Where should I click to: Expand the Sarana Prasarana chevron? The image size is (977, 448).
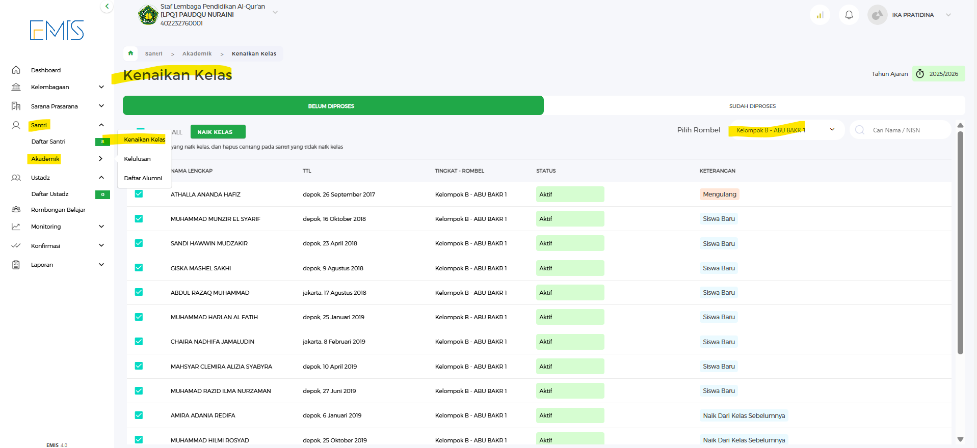pos(101,106)
